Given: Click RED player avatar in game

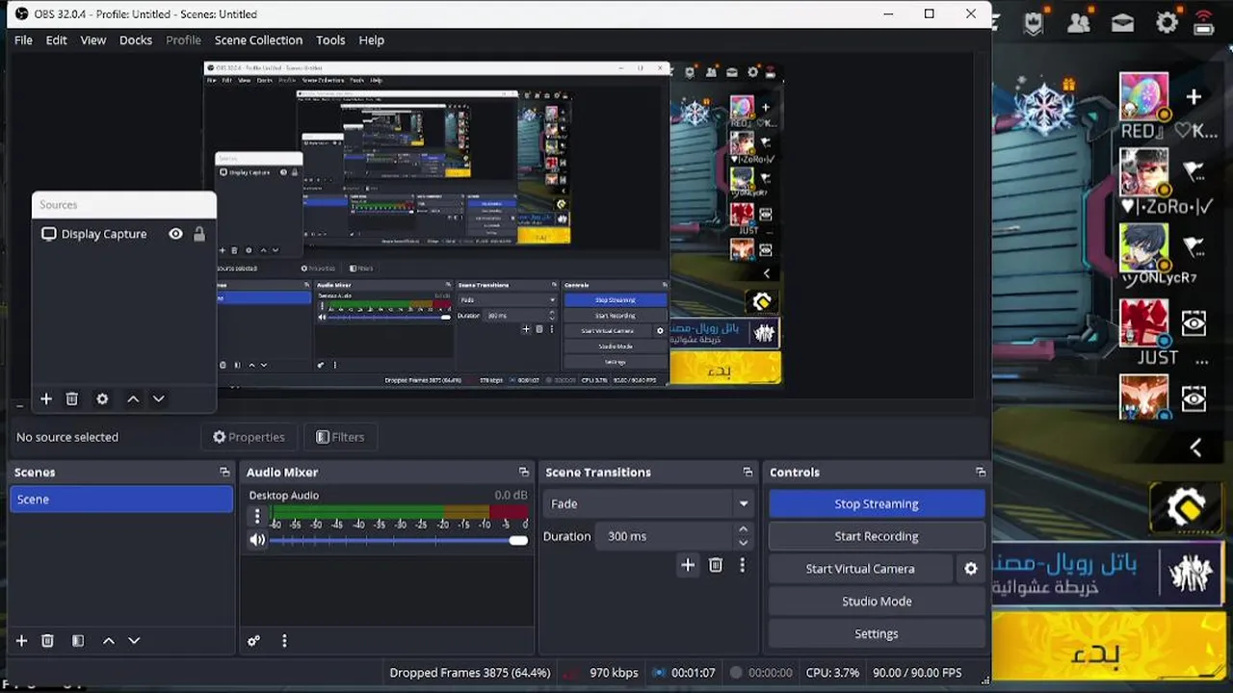Looking at the screenshot, I should tap(1144, 99).
